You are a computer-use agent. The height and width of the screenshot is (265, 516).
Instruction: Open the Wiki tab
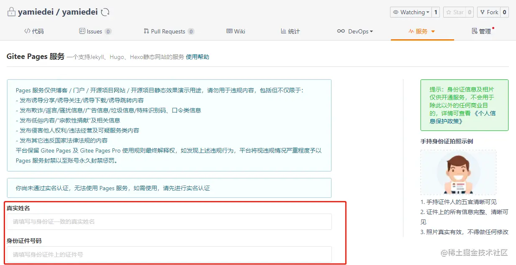tap(236, 31)
